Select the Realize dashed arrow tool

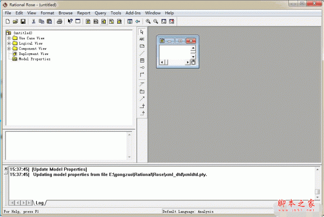click(x=141, y=113)
